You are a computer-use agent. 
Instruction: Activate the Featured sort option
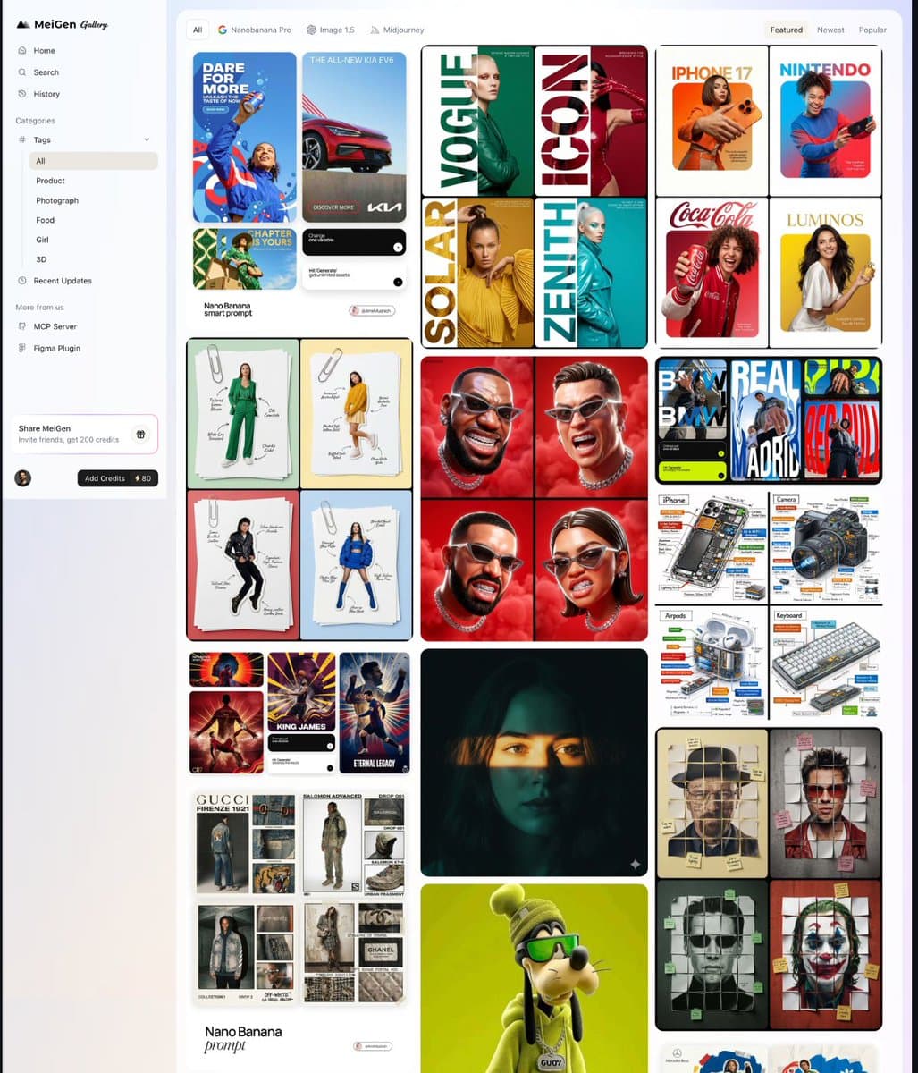[x=785, y=30]
